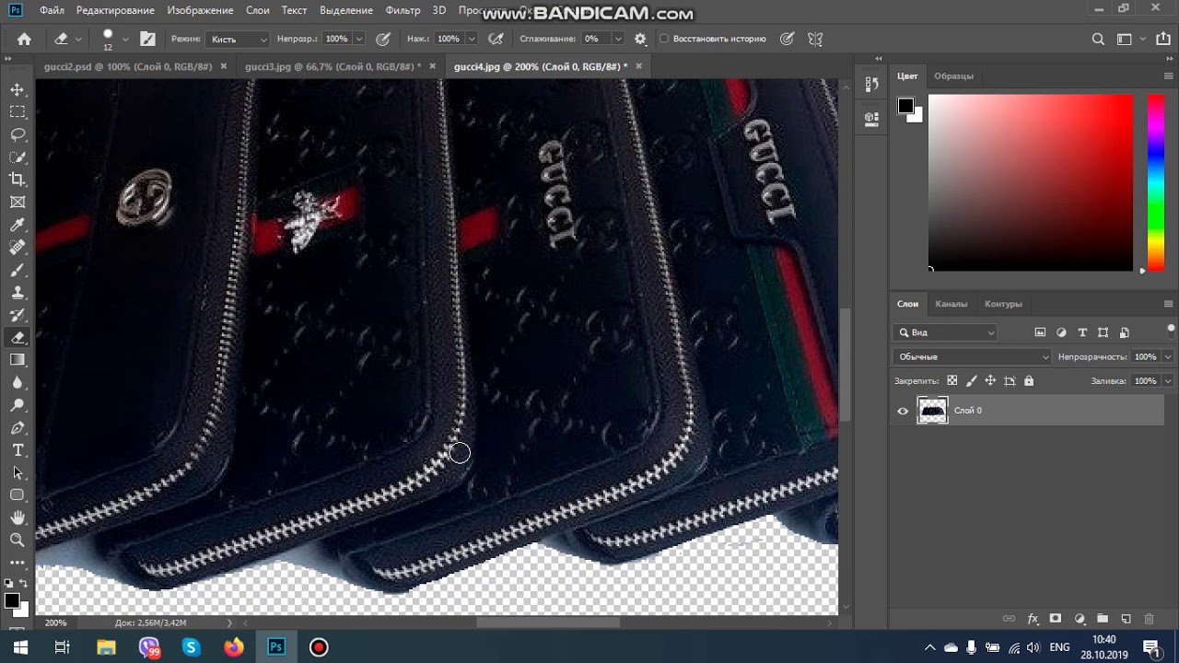The image size is (1179, 663).
Task: Select the Move tool
Action: pyautogui.click(x=18, y=89)
